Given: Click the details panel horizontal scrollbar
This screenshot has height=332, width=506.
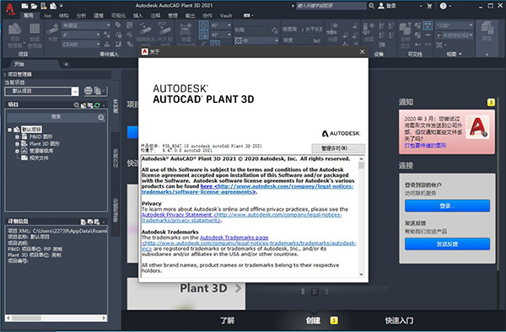Looking at the screenshot, I should pyautogui.click(x=57, y=318).
